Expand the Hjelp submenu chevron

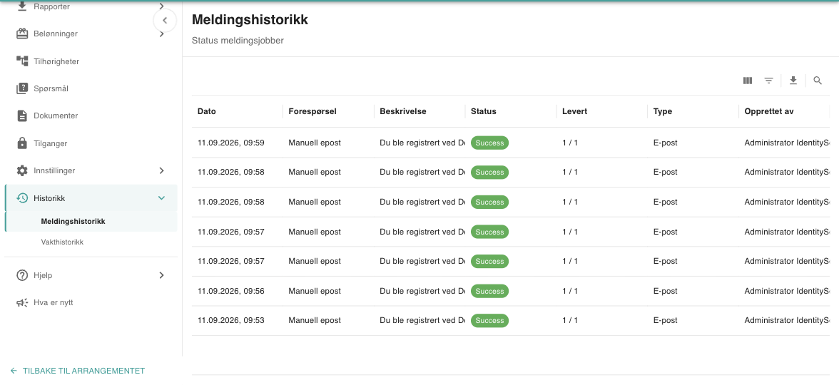click(161, 275)
